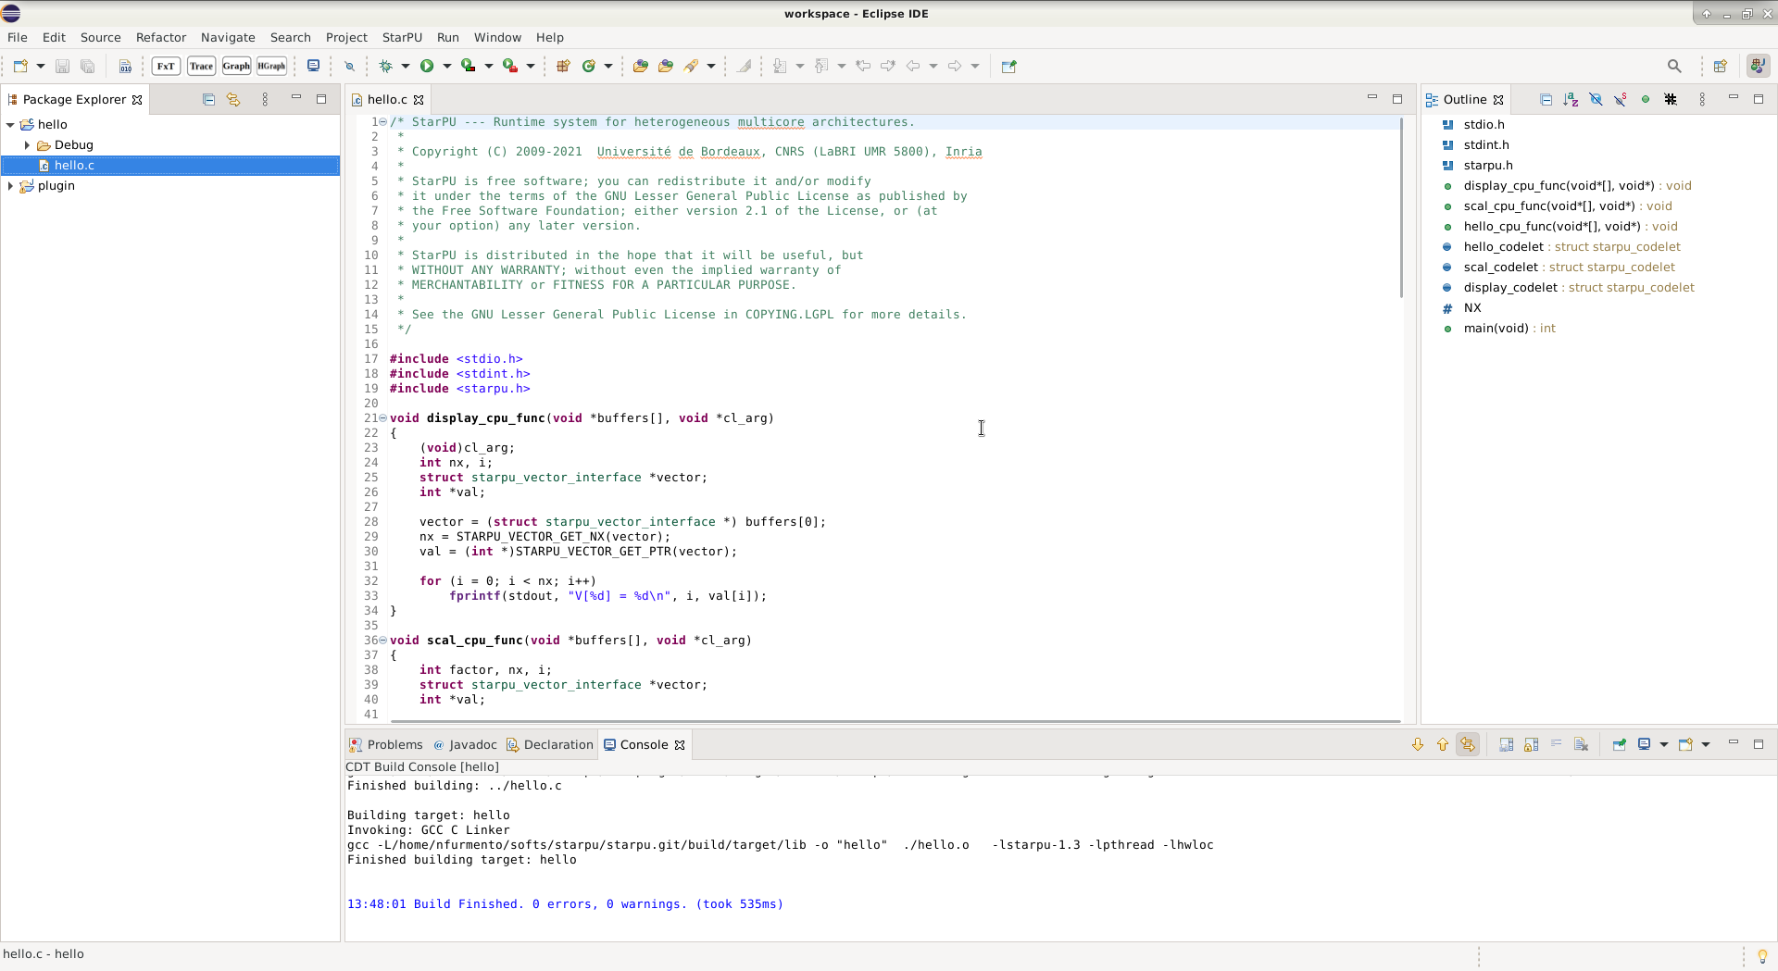Screen dimensions: 1778x971
Task: Switch to the Javadoc tab
Action: coord(465,744)
